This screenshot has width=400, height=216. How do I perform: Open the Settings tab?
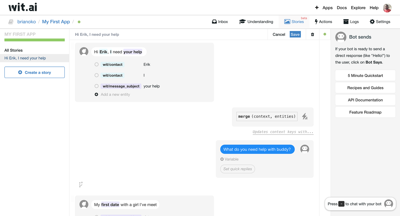point(380,22)
